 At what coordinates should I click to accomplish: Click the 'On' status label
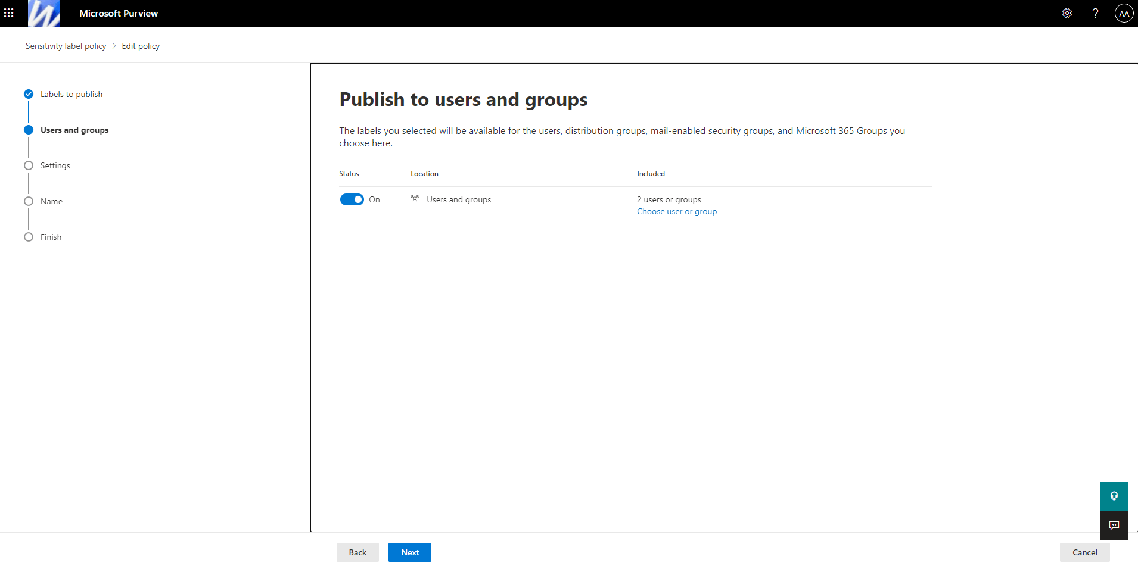pyautogui.click(x=374, y=199)
